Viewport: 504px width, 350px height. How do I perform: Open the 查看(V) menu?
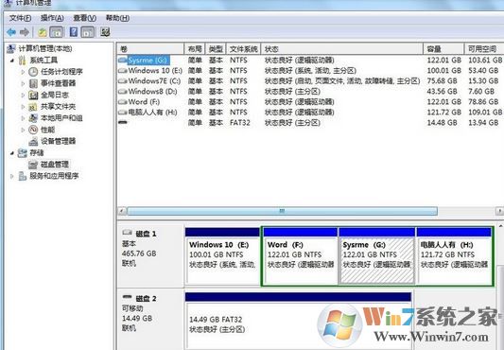84,18
